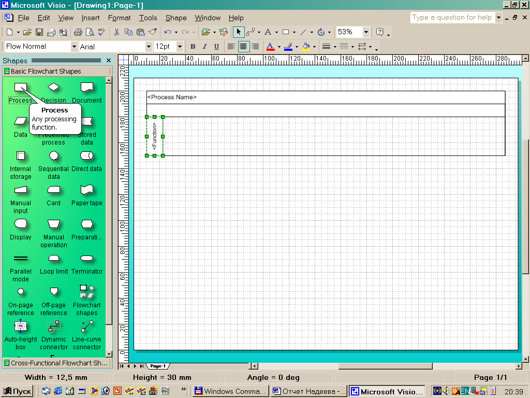Open the 53% zoom dropdown
This screenshot has height=398, width=530.
(366, 32)
